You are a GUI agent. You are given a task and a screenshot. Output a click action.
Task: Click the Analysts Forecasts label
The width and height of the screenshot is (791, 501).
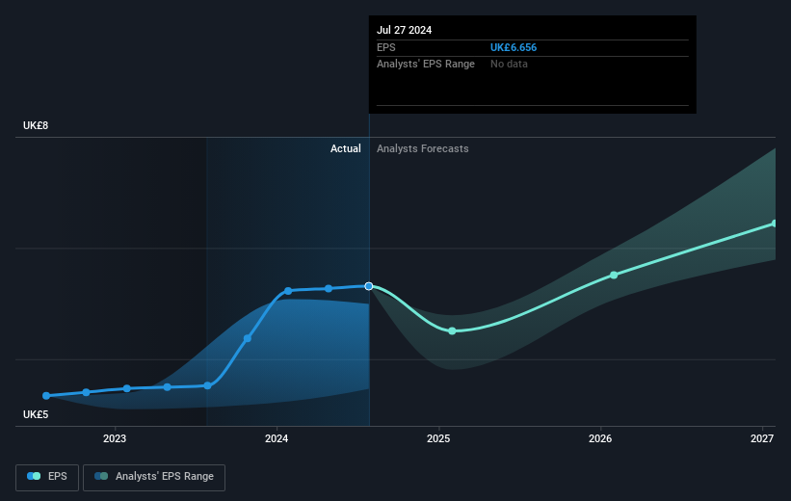[423, 148]
